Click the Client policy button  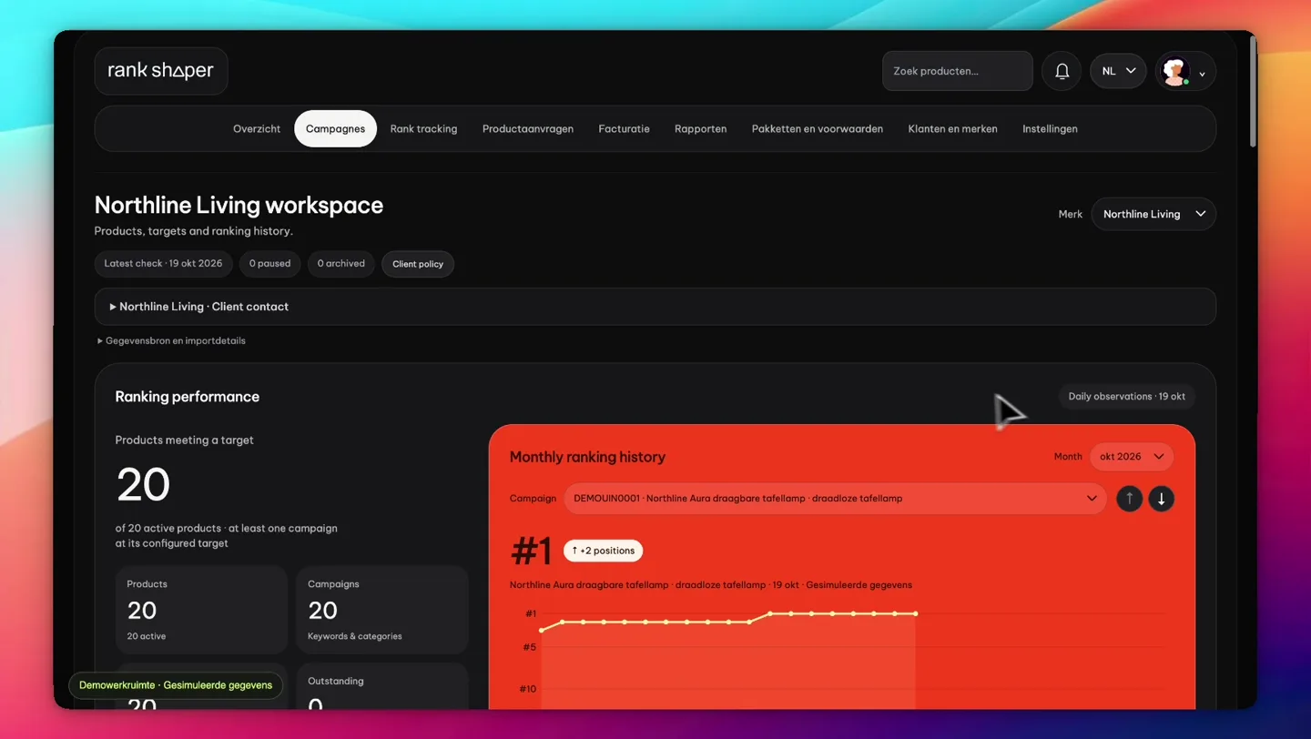(x=418, y=264)
